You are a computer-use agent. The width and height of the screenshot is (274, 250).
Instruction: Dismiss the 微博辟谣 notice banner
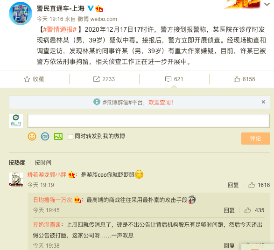click(x=263, y=102)
